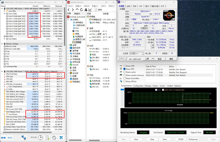Viewport: 220px width, 142px height.
Task: Collapse Core Clocks row in HWiNFO
Action: click(x=4, y=14)
